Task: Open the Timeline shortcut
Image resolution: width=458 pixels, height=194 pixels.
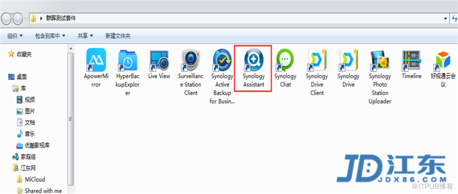Action: [411, 64]
